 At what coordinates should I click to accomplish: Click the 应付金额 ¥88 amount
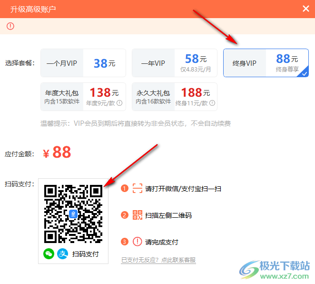coord(57,152)
